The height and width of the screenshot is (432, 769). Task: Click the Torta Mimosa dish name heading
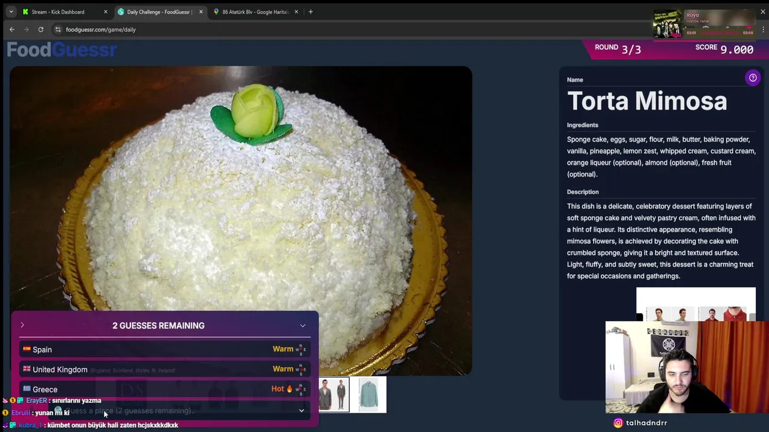coord(647,101)
